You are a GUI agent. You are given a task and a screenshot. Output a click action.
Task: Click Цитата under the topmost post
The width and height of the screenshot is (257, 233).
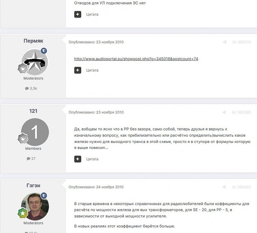(x=92, y=14)
